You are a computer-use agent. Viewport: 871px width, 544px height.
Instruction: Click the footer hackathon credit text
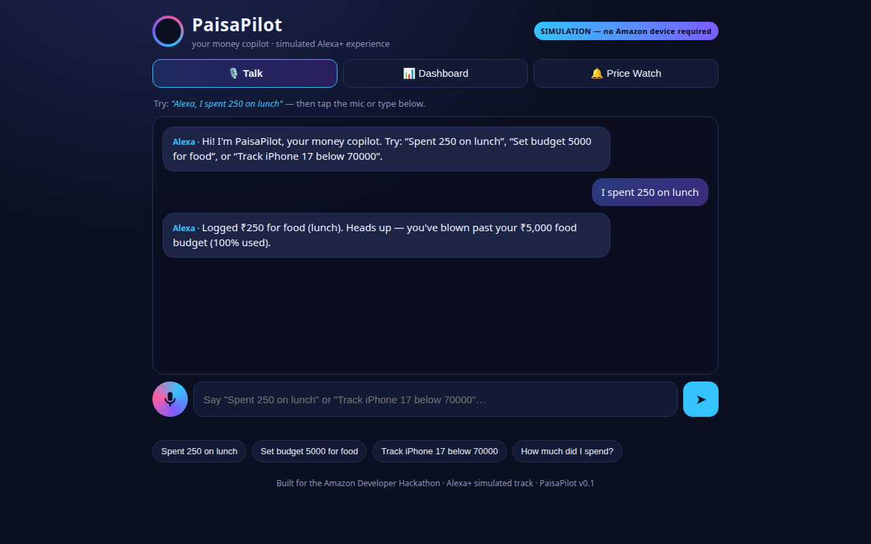point(435,483)
